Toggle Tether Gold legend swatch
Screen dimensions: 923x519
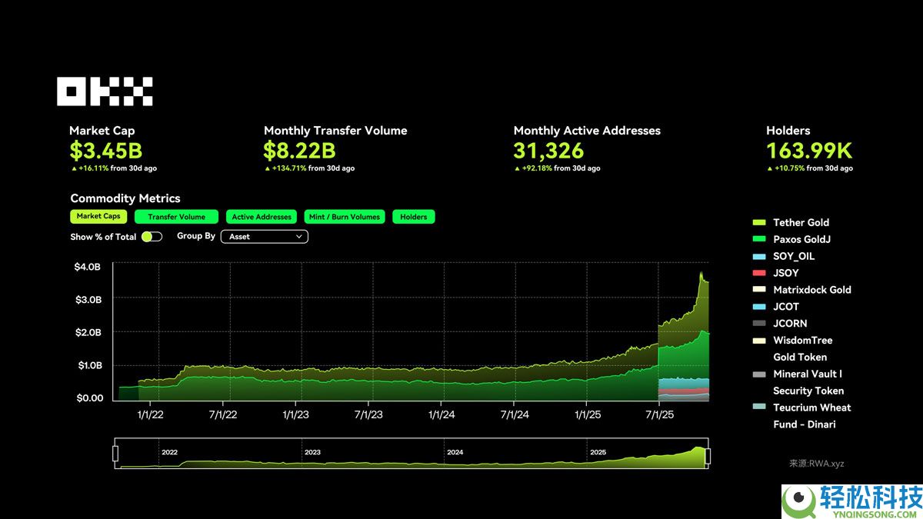point(759,223)
